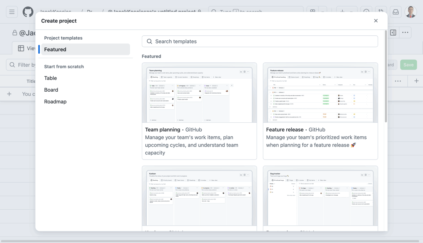Close the Create project dialog
Screen dimensions: 423x243
tap(376, 21)
